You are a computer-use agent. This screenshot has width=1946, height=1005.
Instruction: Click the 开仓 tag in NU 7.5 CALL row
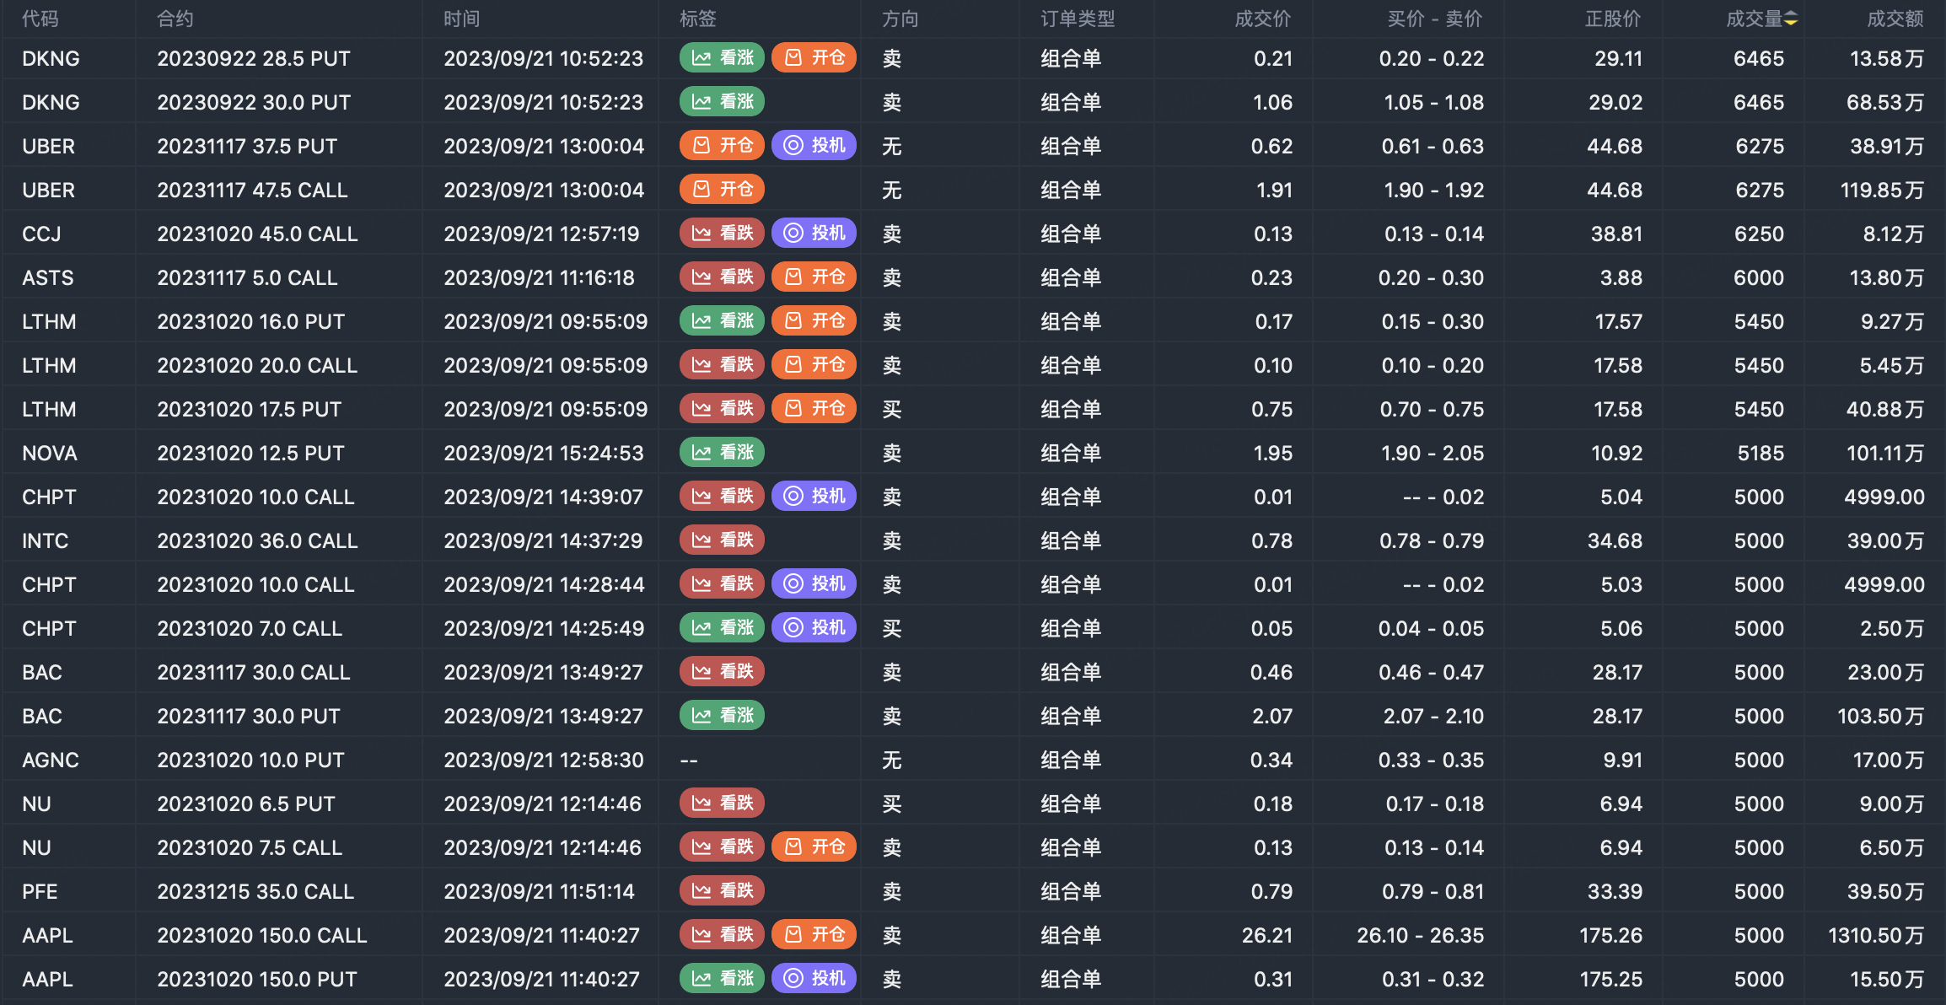tap(814, 846)
